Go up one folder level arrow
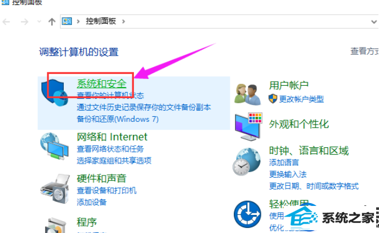This screenshot has height=233, width=379. point(52,22)
